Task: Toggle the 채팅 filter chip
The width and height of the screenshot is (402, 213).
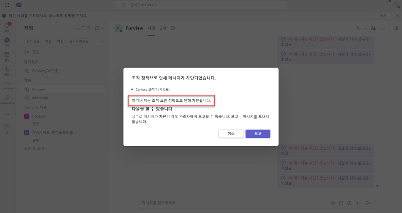Action: 60,41
